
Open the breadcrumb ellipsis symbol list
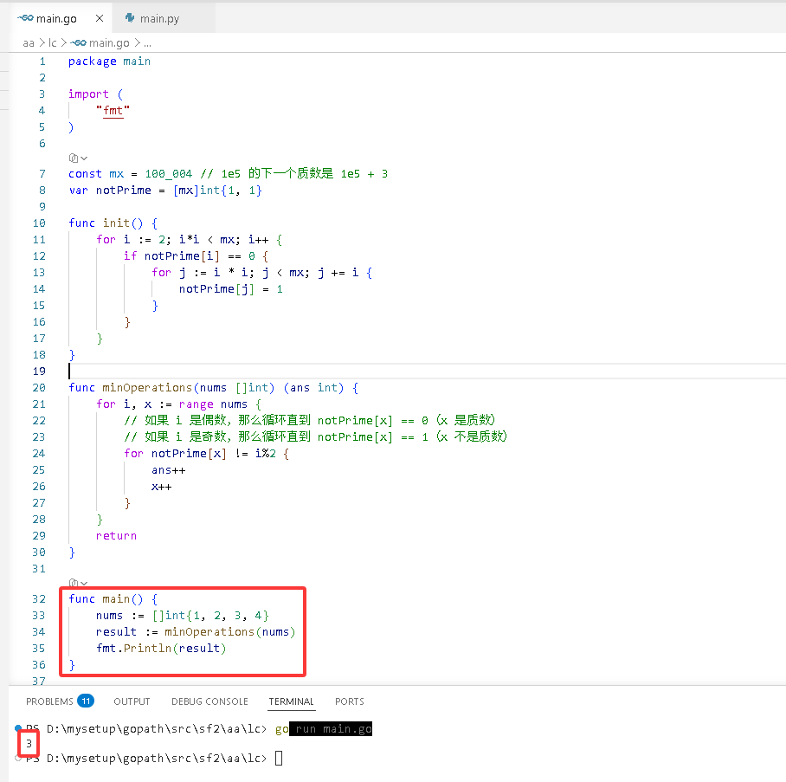147,43
